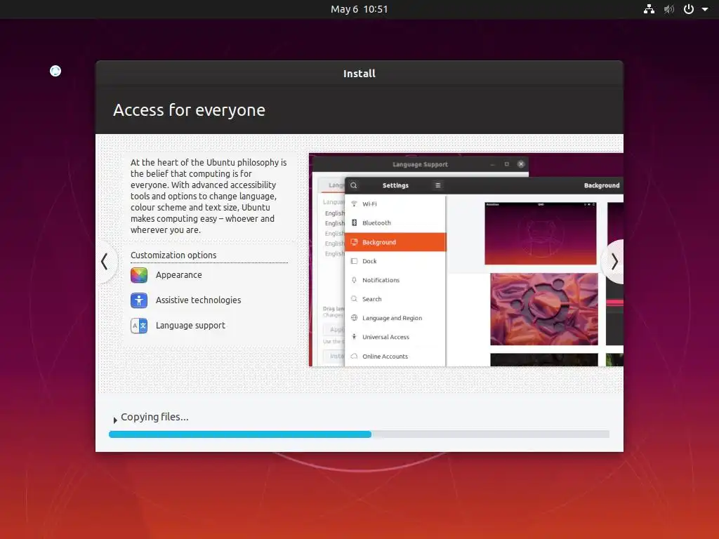Image resolution: width=719 pixels, height=539 pixels.
Task: Click the muted volume icon in top bar
Action: coord(669,9)
